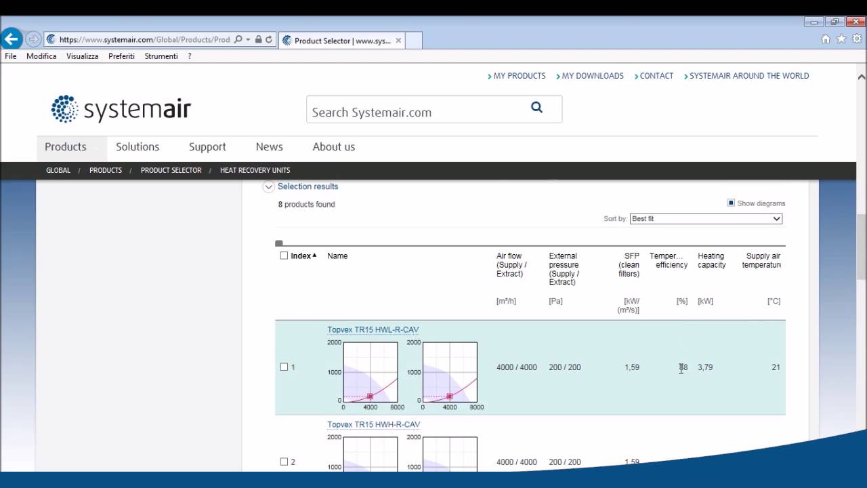Open second fan diagram of Topvex TR15 HWL-R-CAV
Image resolution: width=867 pixels, height=488 pixels.
pos(450,373)
